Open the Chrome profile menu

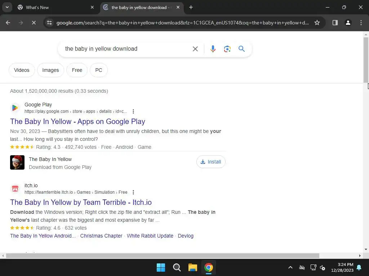[x=348, y=23]
